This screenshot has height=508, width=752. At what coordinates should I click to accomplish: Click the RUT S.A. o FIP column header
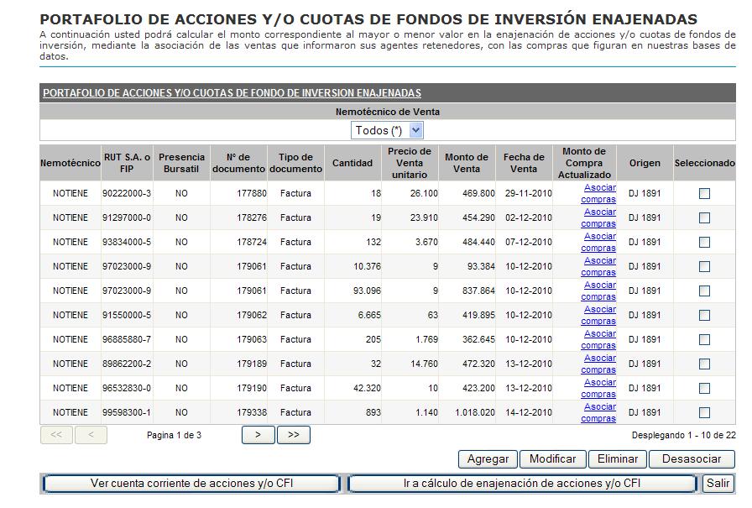(127, 163)
